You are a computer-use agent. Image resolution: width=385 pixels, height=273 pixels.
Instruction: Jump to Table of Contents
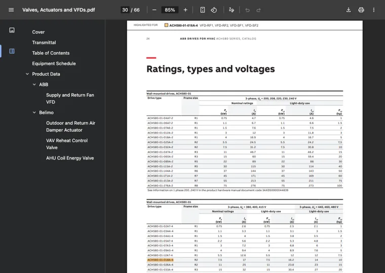click(51, 53)
